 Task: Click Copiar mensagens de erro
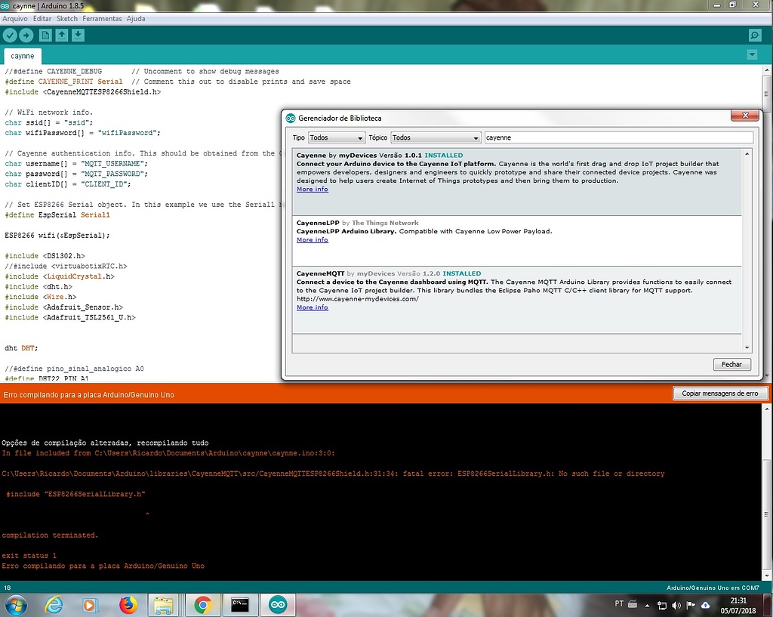(720, 393)
